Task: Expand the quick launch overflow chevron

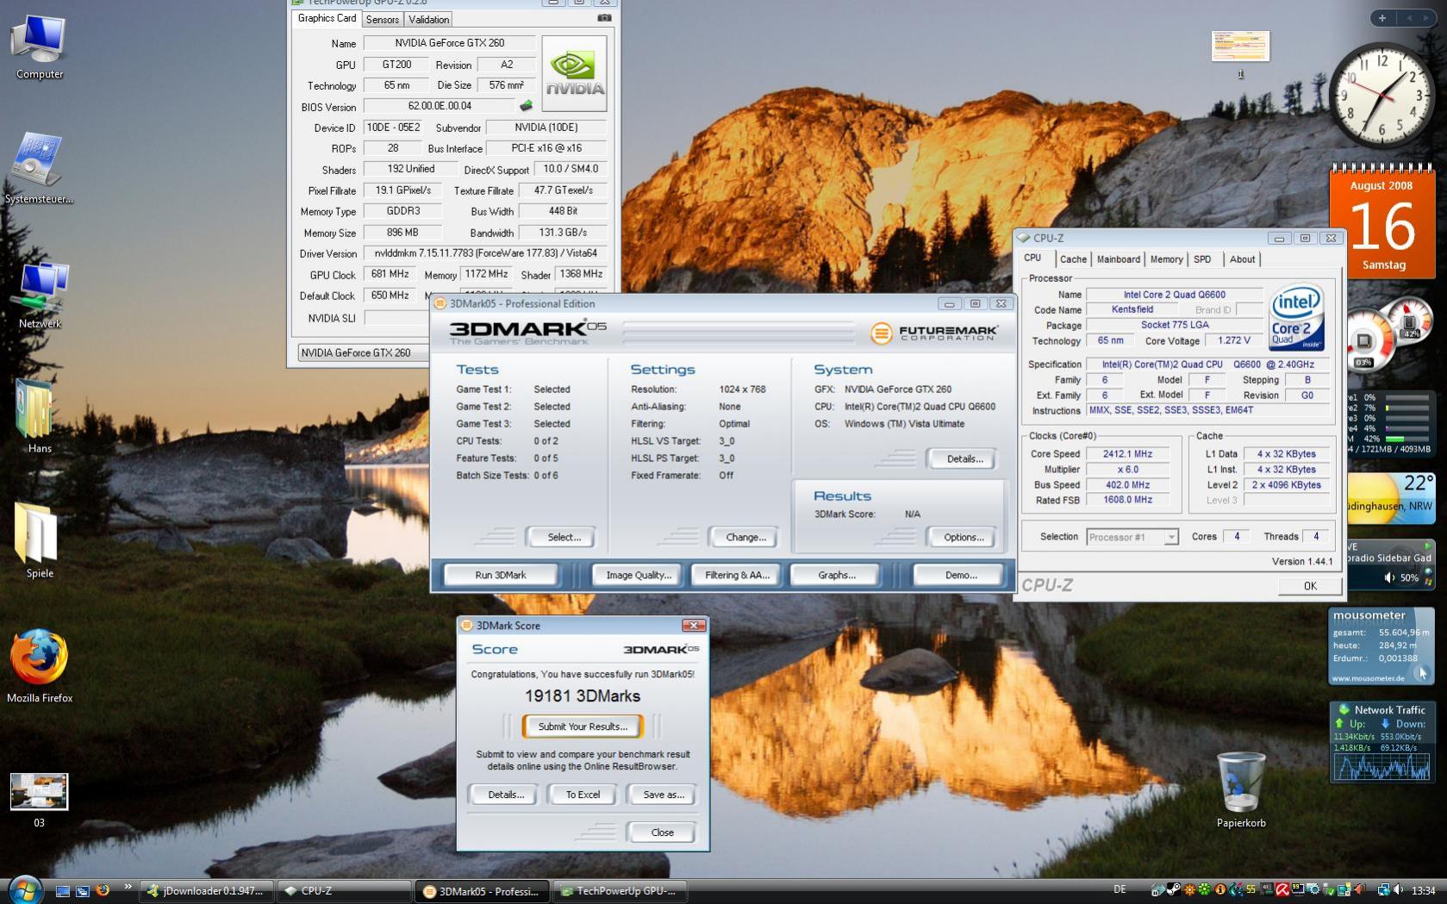Action: point(128,887)
